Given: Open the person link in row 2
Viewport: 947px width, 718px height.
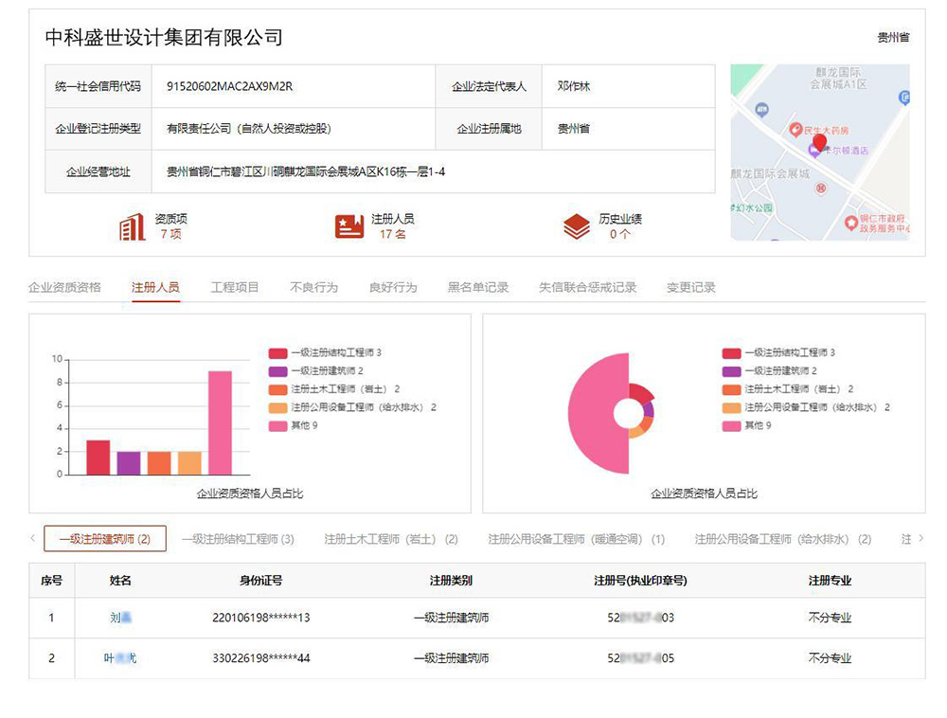Looking at the screenshot, I should pyautogui.click(x=119, y=658).
